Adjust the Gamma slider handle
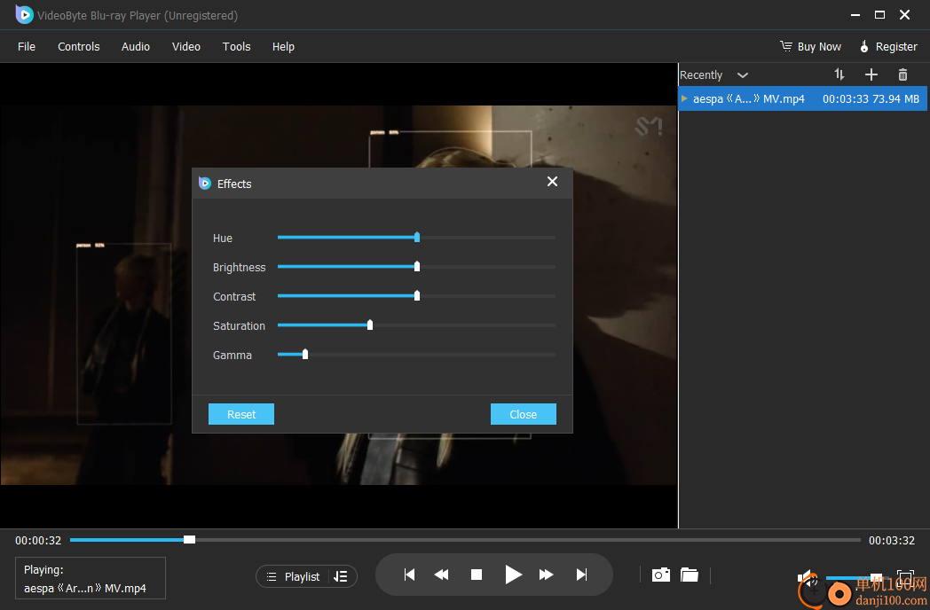Screen dimensions: 930x610 click(305, 354)
